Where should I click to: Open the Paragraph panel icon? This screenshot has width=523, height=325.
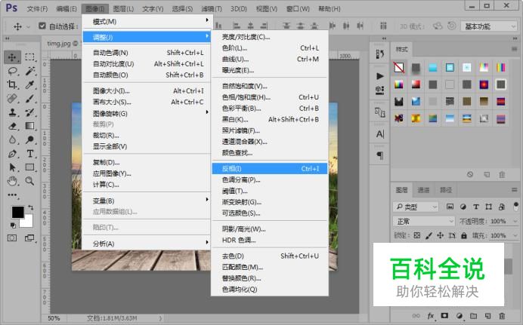(x=380, y=155)
